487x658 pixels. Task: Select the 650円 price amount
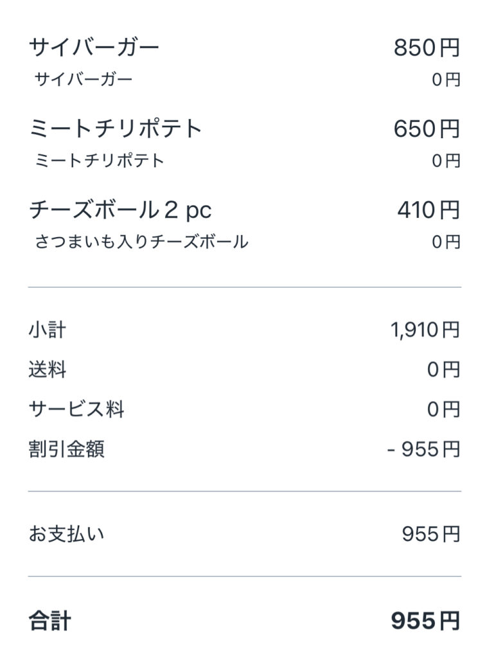(x=427, y=129)
